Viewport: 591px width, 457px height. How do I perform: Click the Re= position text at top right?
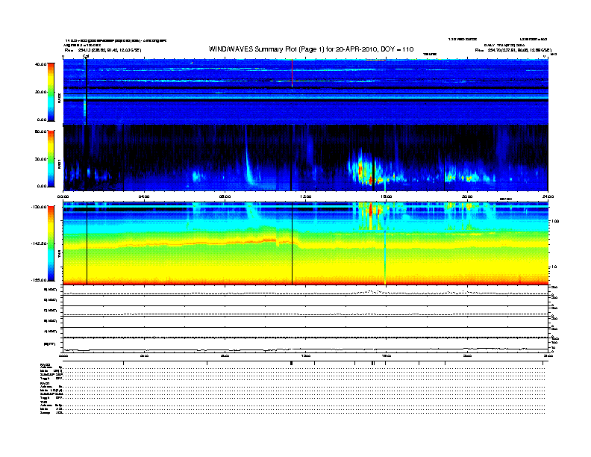pyautogui.click(x=513, y=50)
